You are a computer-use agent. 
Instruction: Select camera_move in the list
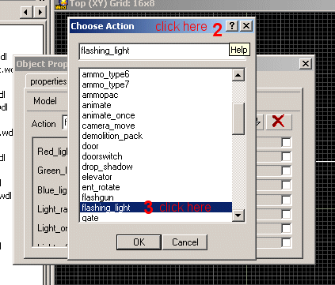tap(156, 126)
